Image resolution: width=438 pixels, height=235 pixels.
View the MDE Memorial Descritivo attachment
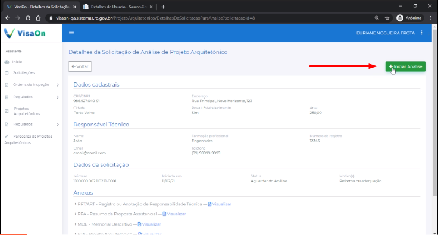pyautogui.click(x=149, y=224)
